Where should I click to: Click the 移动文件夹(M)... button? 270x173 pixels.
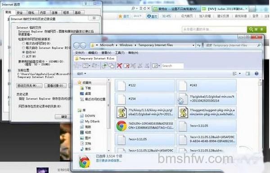29,86
